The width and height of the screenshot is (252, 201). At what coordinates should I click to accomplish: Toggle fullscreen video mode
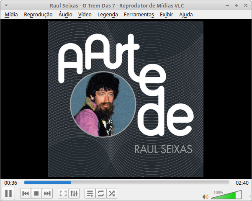click(63, 193)
